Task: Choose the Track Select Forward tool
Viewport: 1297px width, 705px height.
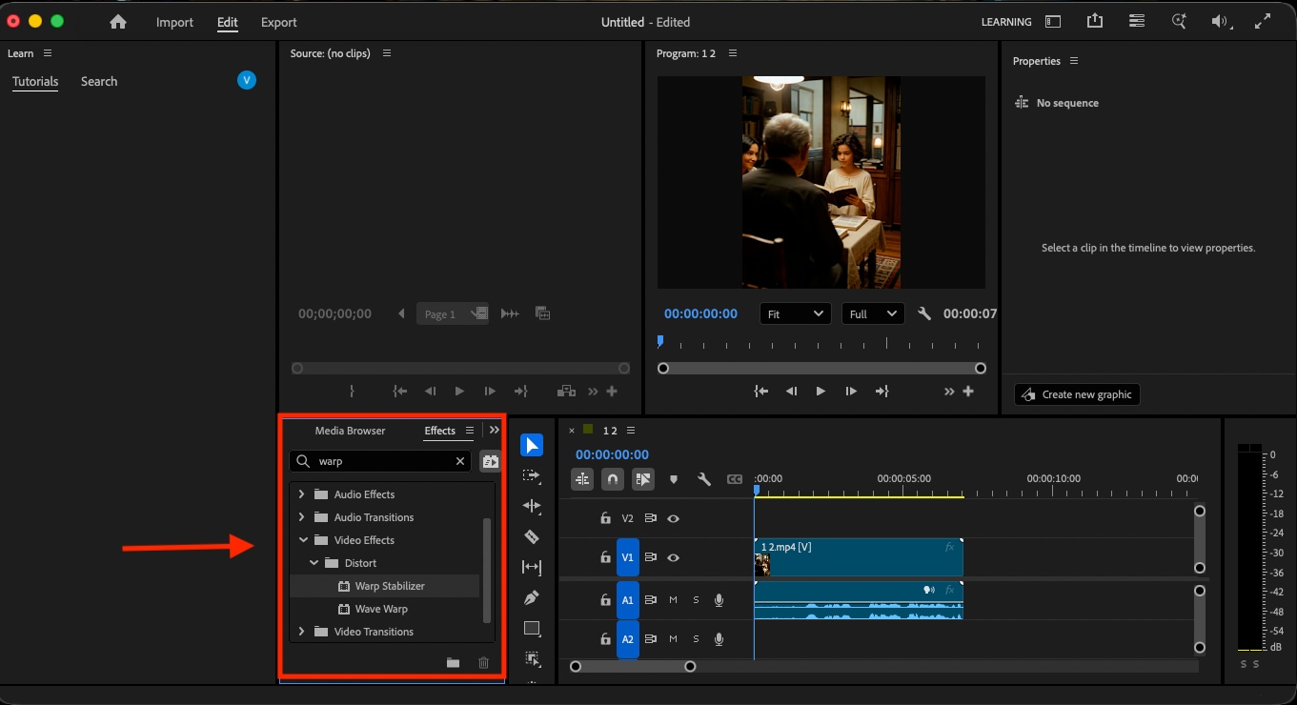Action: point(532,475)
